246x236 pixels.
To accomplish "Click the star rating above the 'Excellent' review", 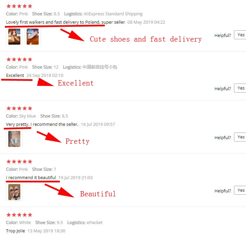I will point(19,59).
